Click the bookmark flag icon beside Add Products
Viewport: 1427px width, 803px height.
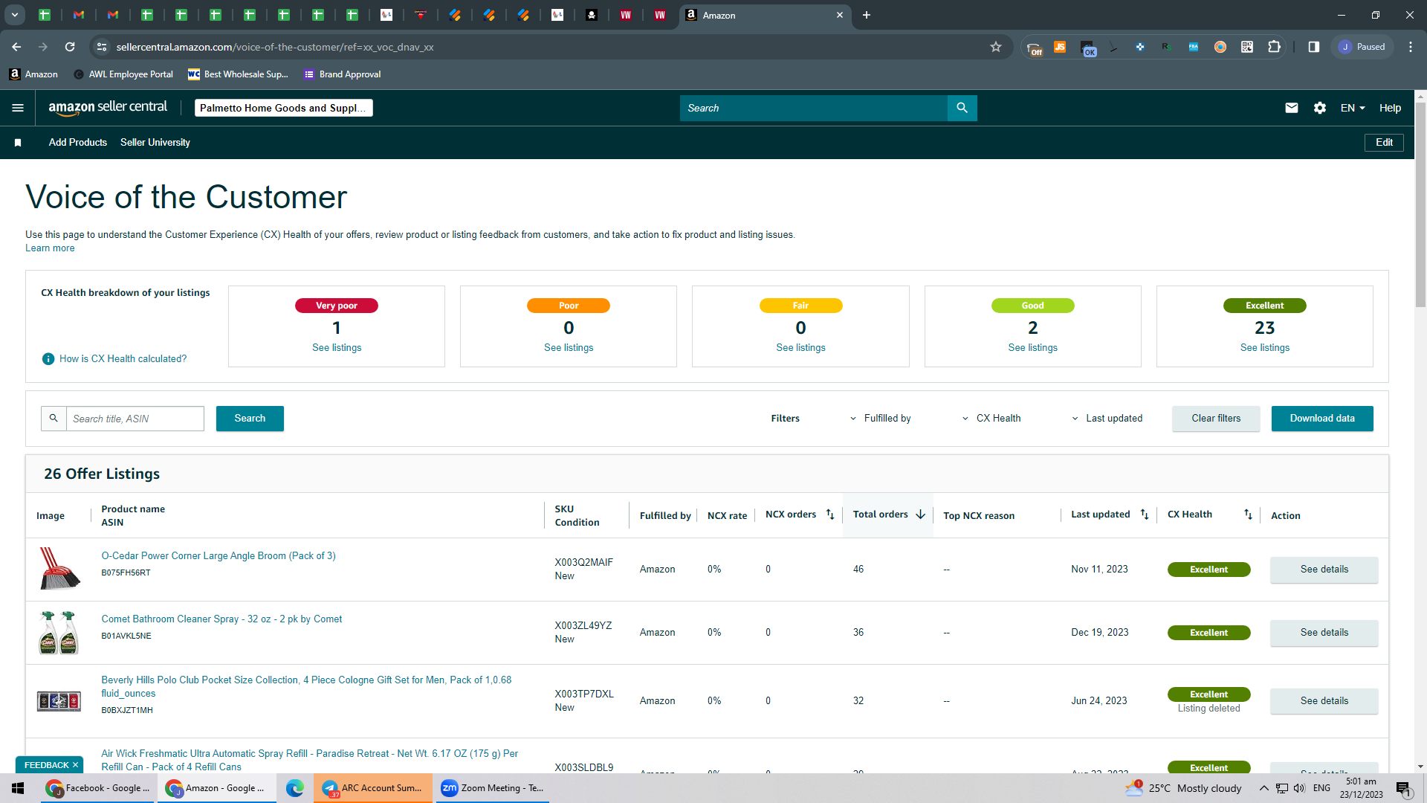tap(18, 143)
